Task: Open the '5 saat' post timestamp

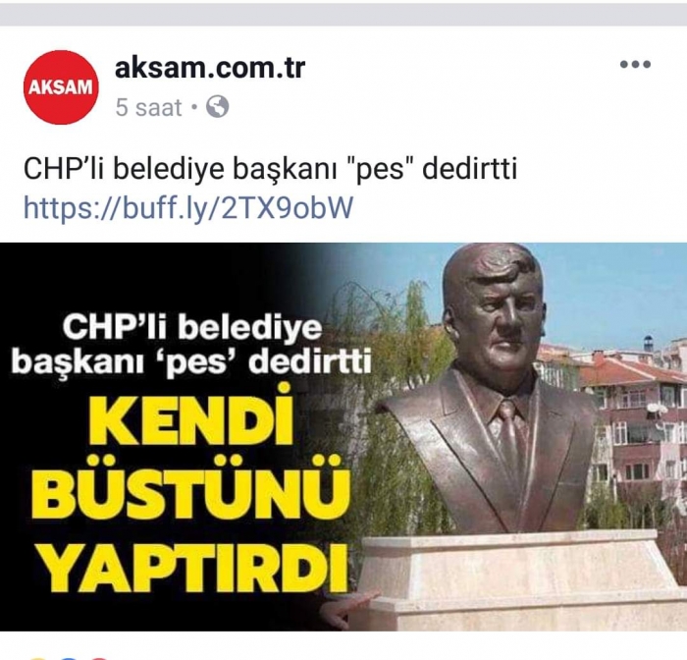Action: pyautogui.click(x=148, y=107)
